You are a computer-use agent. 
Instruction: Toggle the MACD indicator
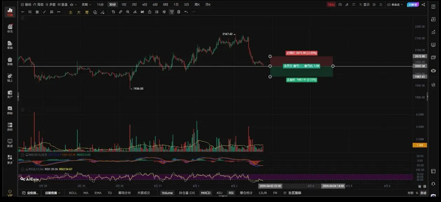click(x=206, y=193)
